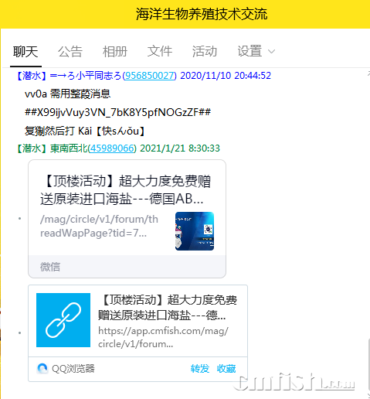The width and height of the screenshot is (370, 399).
Task: Go to the 文件 tab
Action: [160, 51]
